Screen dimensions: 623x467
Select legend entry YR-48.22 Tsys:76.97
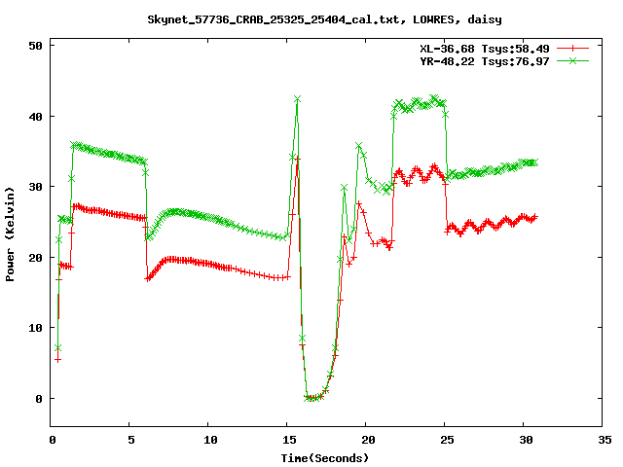485,61
